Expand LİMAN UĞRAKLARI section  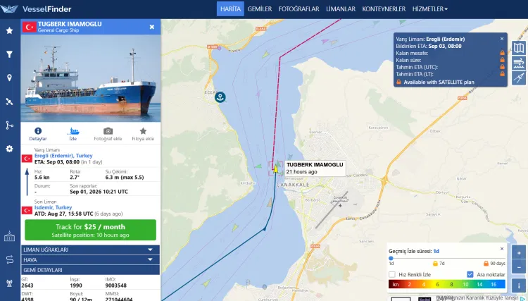pyautogui.click(x=90, y=250)
